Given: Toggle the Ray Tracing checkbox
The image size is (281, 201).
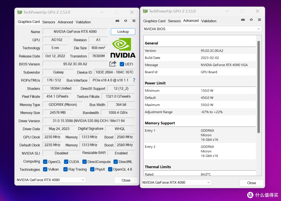Looking at the screenshot, I should (65, 169).
